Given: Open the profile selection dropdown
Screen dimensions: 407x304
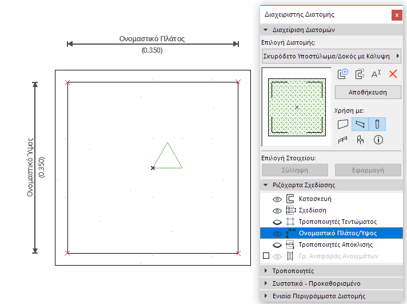Looking at the screenshot, I should click(332, 56).
